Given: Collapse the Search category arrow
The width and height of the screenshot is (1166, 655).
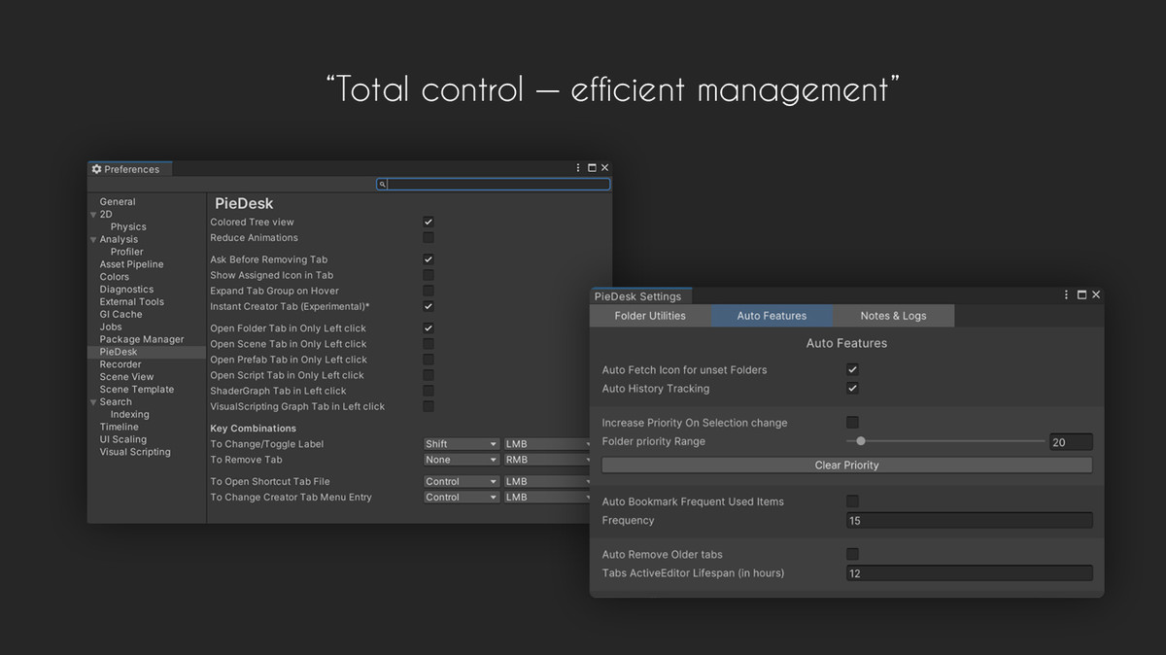Looking at the screenshot, I should 93,402.
